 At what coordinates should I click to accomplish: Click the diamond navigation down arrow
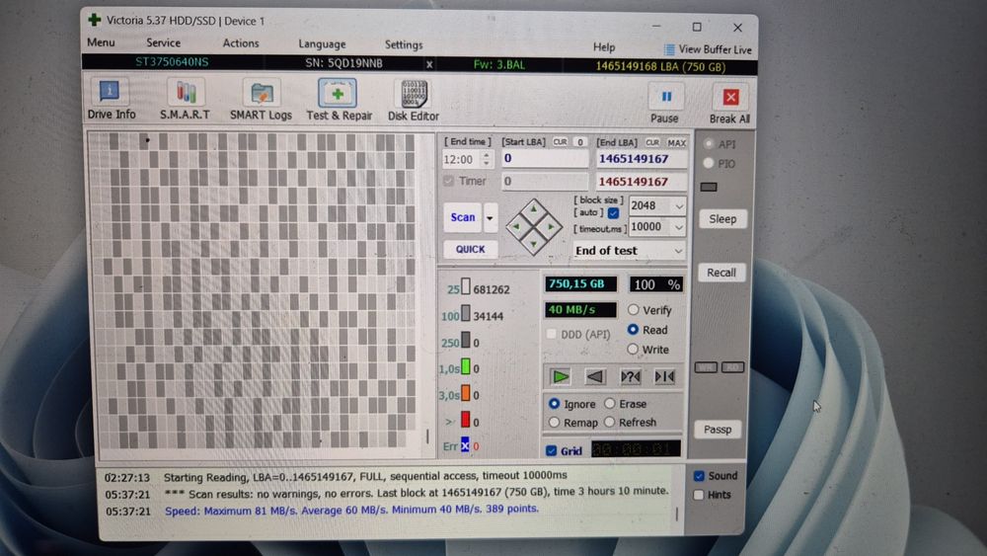click(x=534, y=244)
